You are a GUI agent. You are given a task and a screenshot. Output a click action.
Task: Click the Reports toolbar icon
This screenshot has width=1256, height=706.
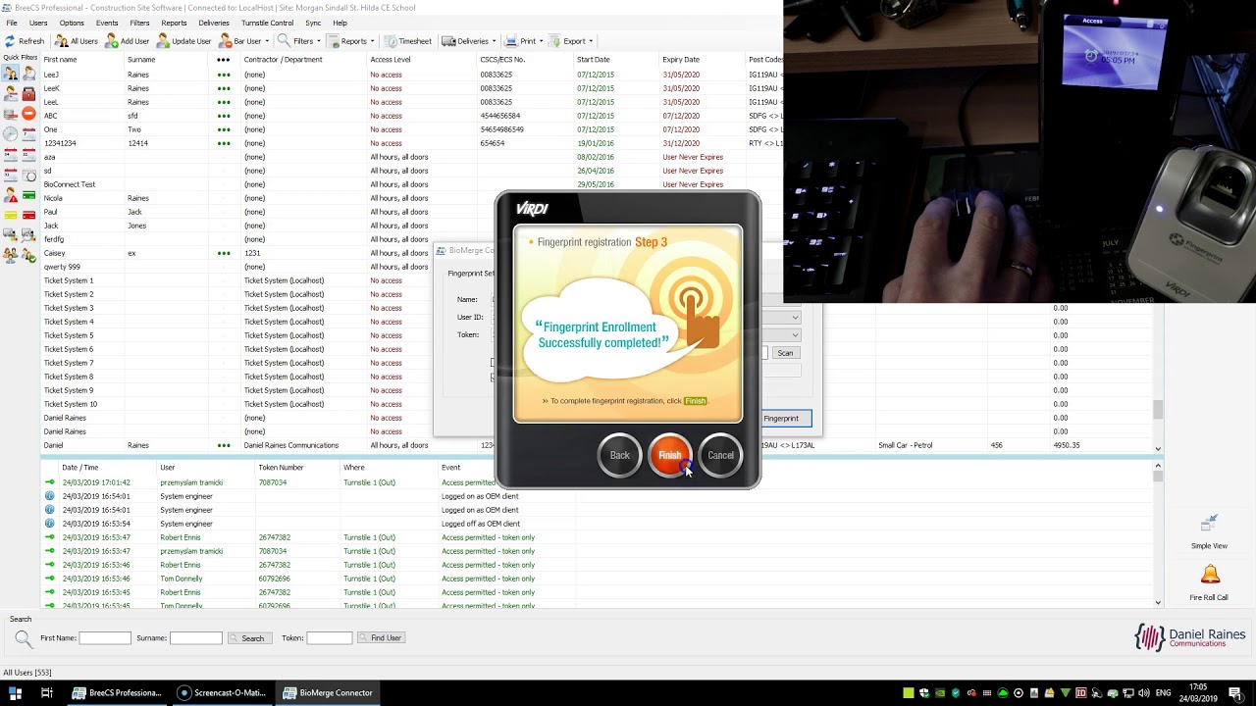coord(334,41)
